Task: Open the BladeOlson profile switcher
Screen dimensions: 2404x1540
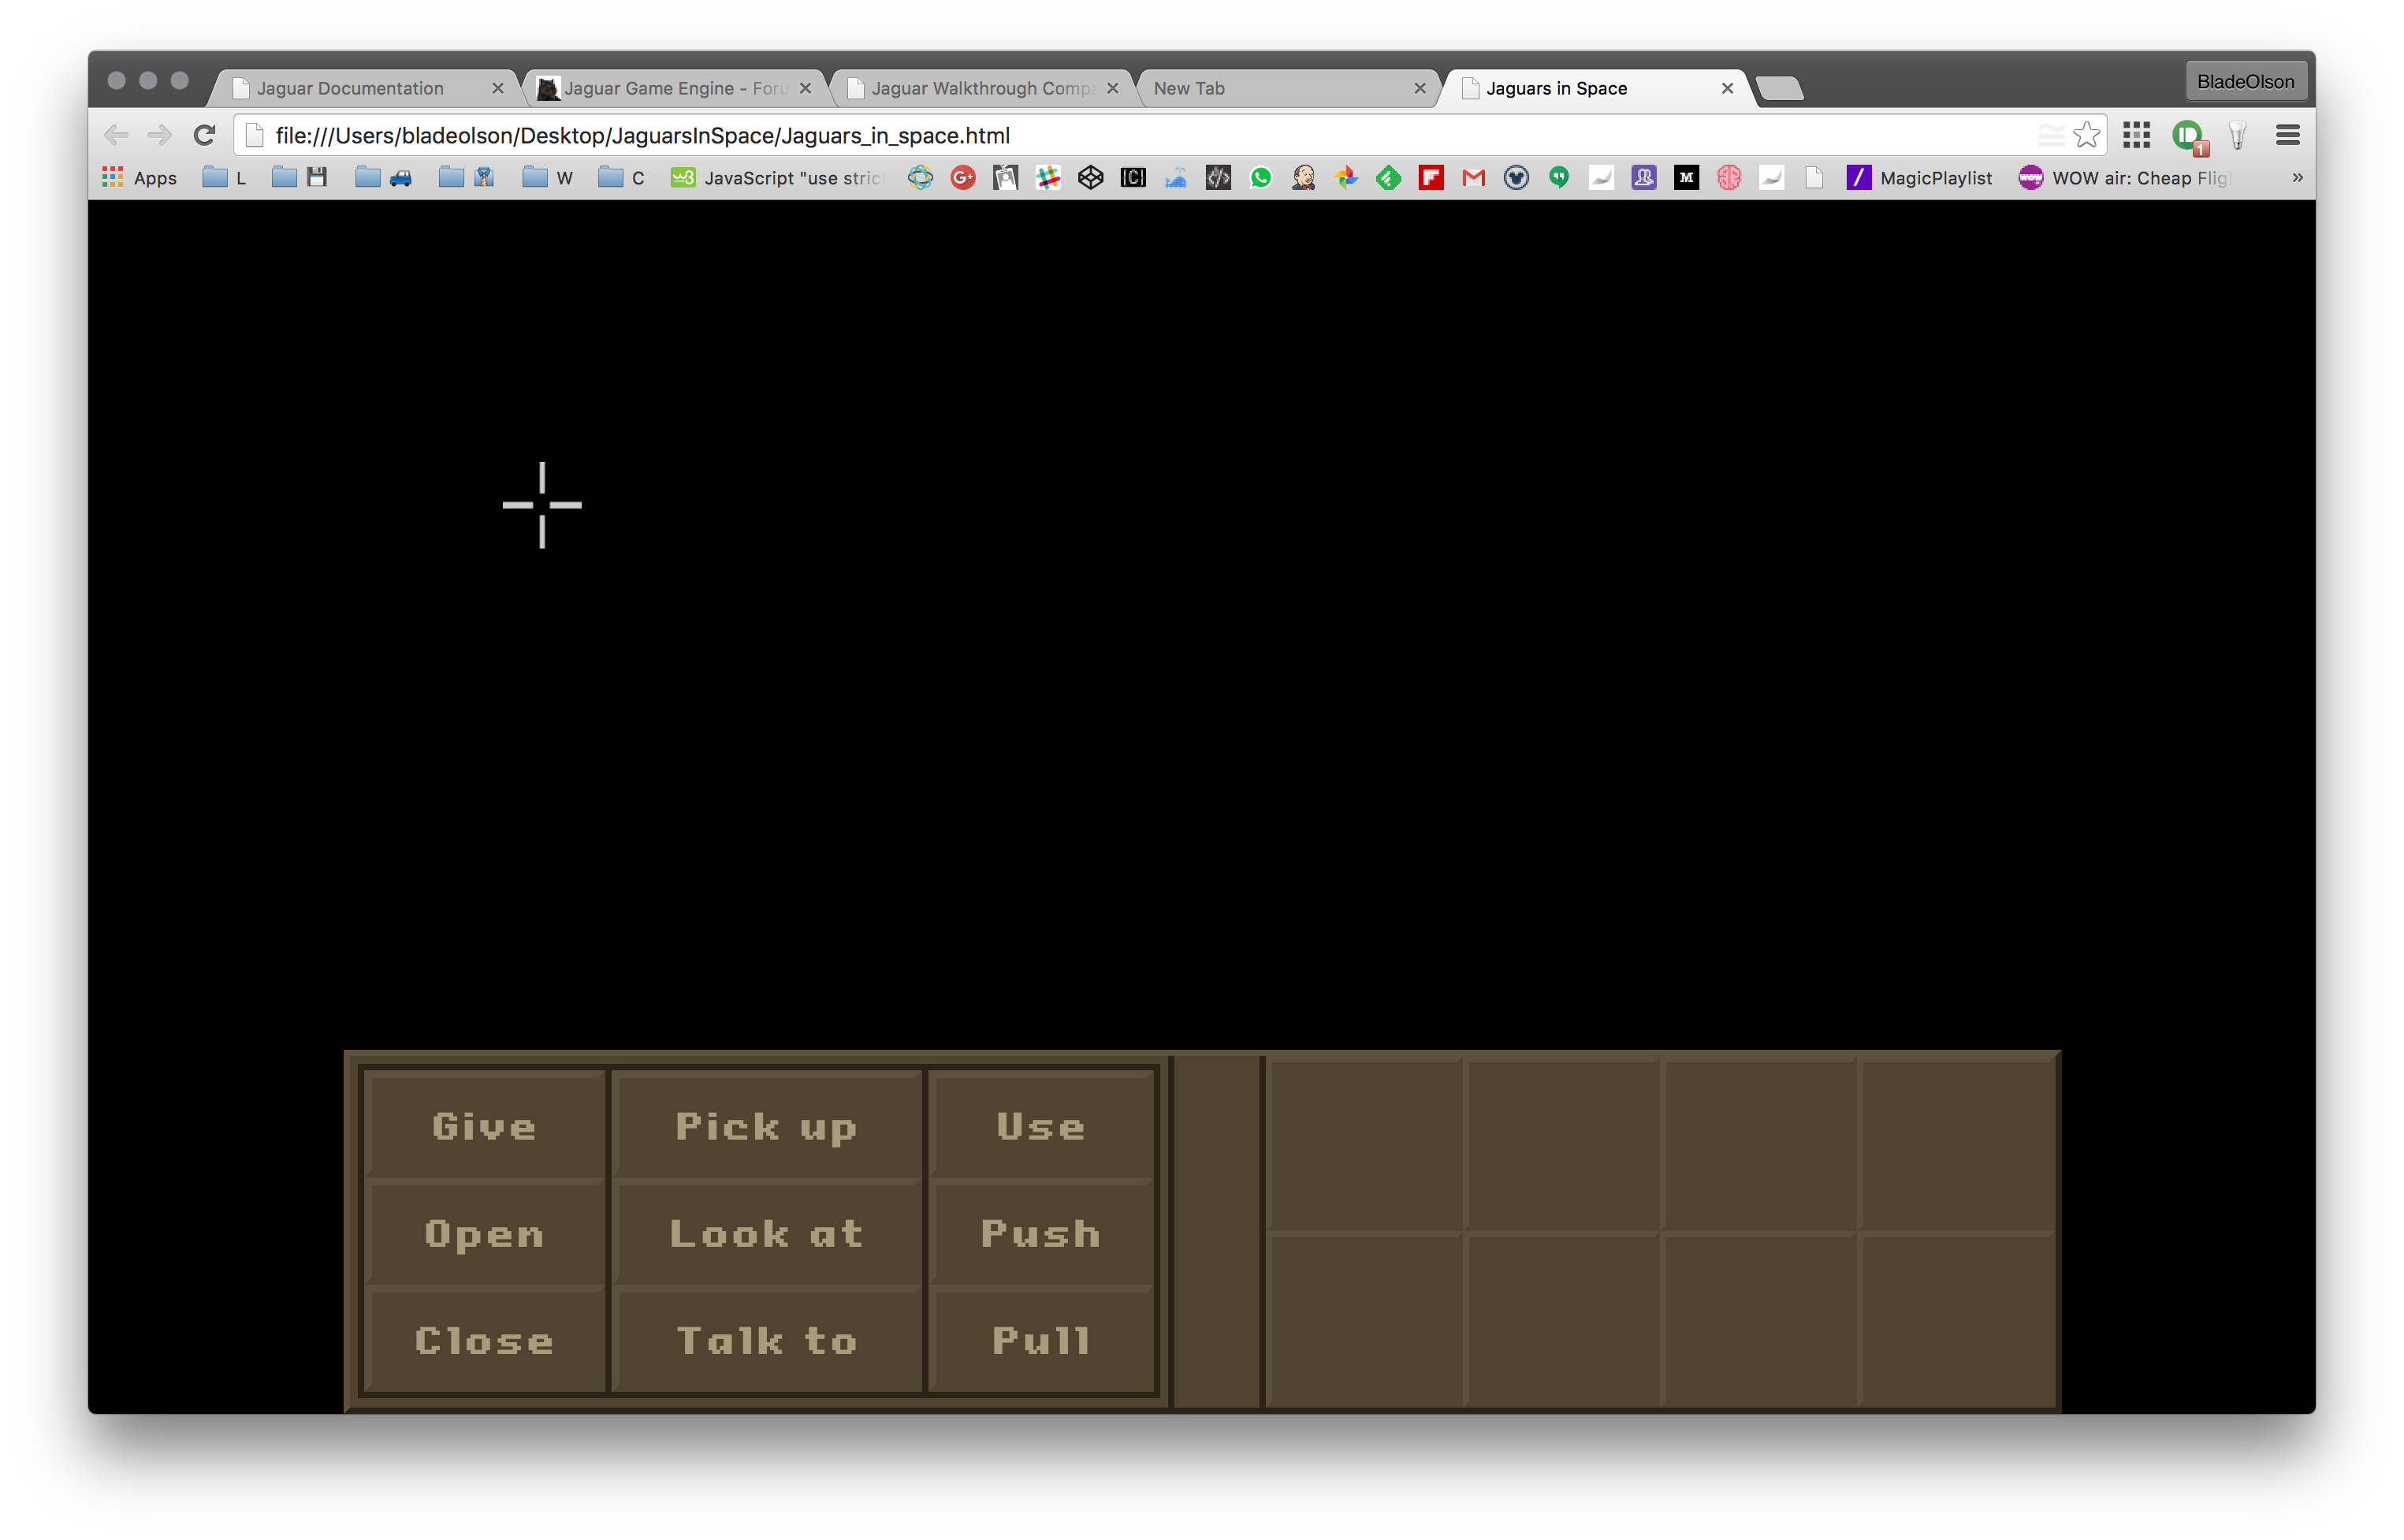Action: (2245, 82)
